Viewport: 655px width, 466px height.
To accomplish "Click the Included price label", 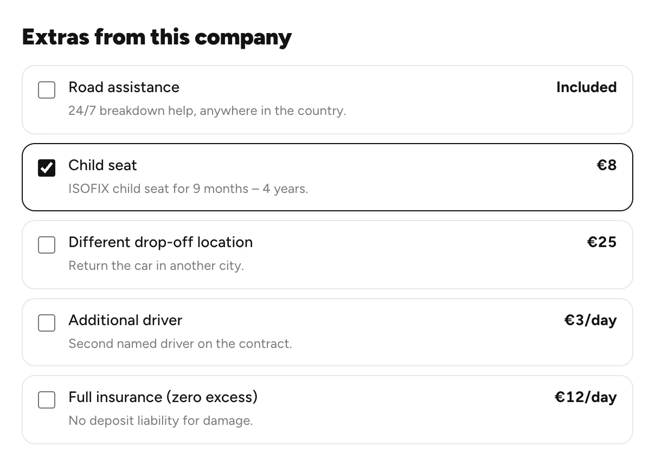I will click(x=587, y=87).
